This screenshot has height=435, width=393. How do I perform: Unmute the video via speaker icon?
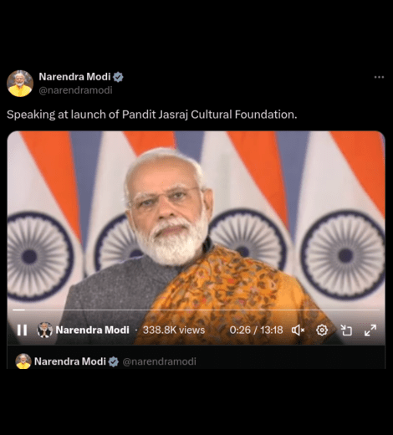298,330
